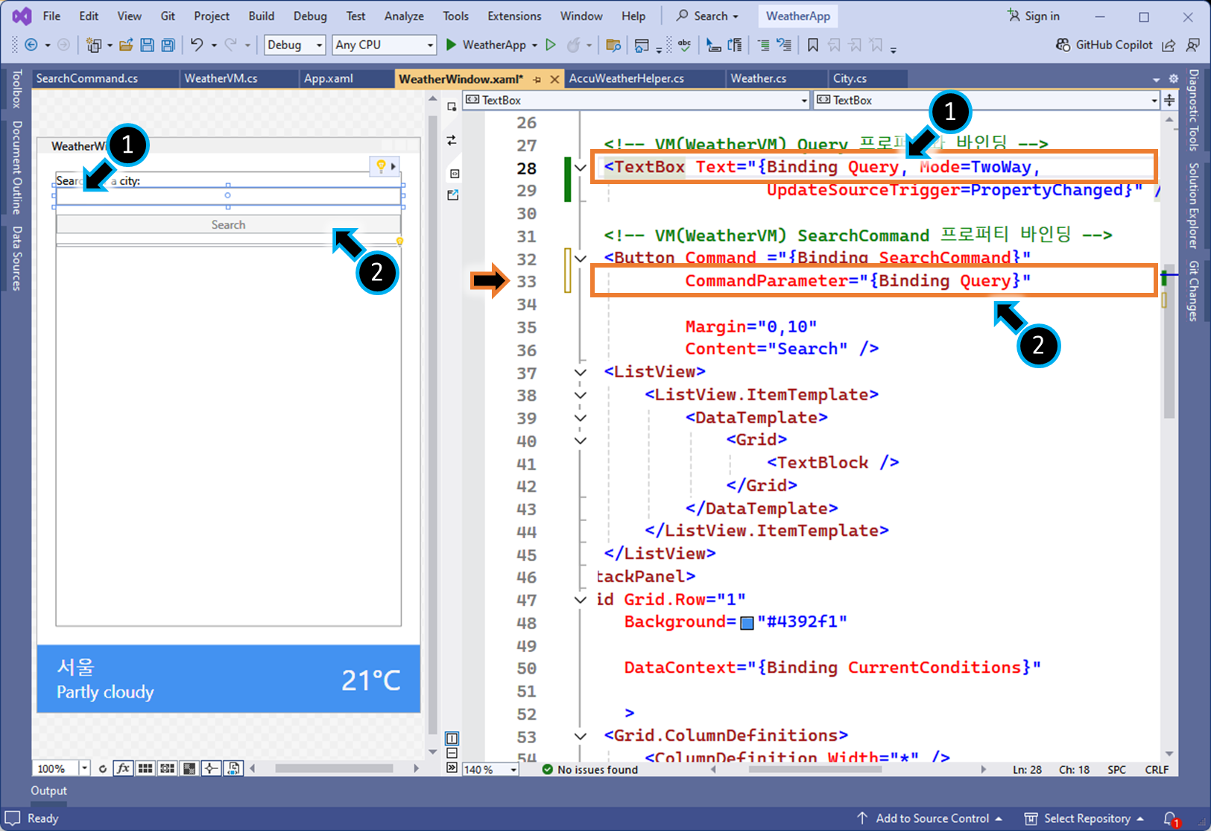Screen dimensions: 1211x831
Task: Collapse the TextBox element at line 28
Action: pyautogui.click(x=581, y=168)
